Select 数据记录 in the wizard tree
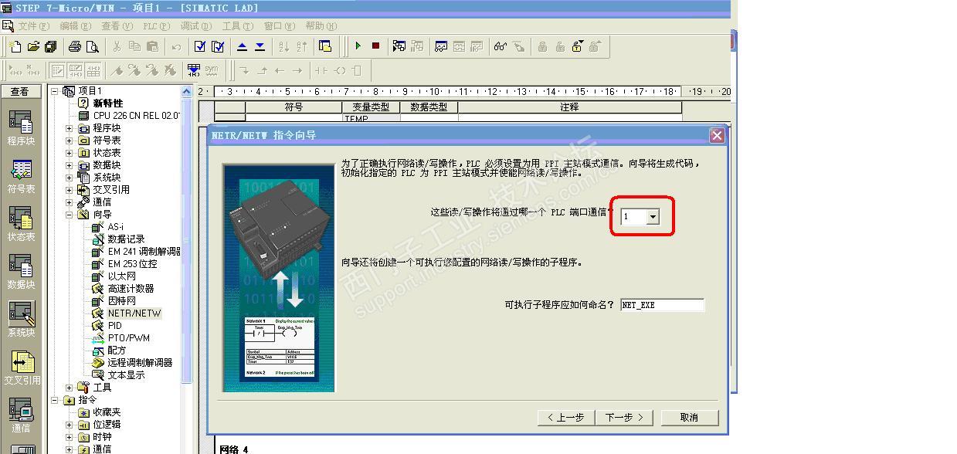The image size is (957, 454). pos(126,239)
